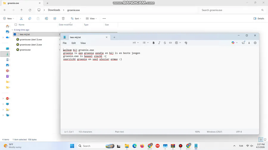
Task: Sort files by Type column header
Action: 86,25
